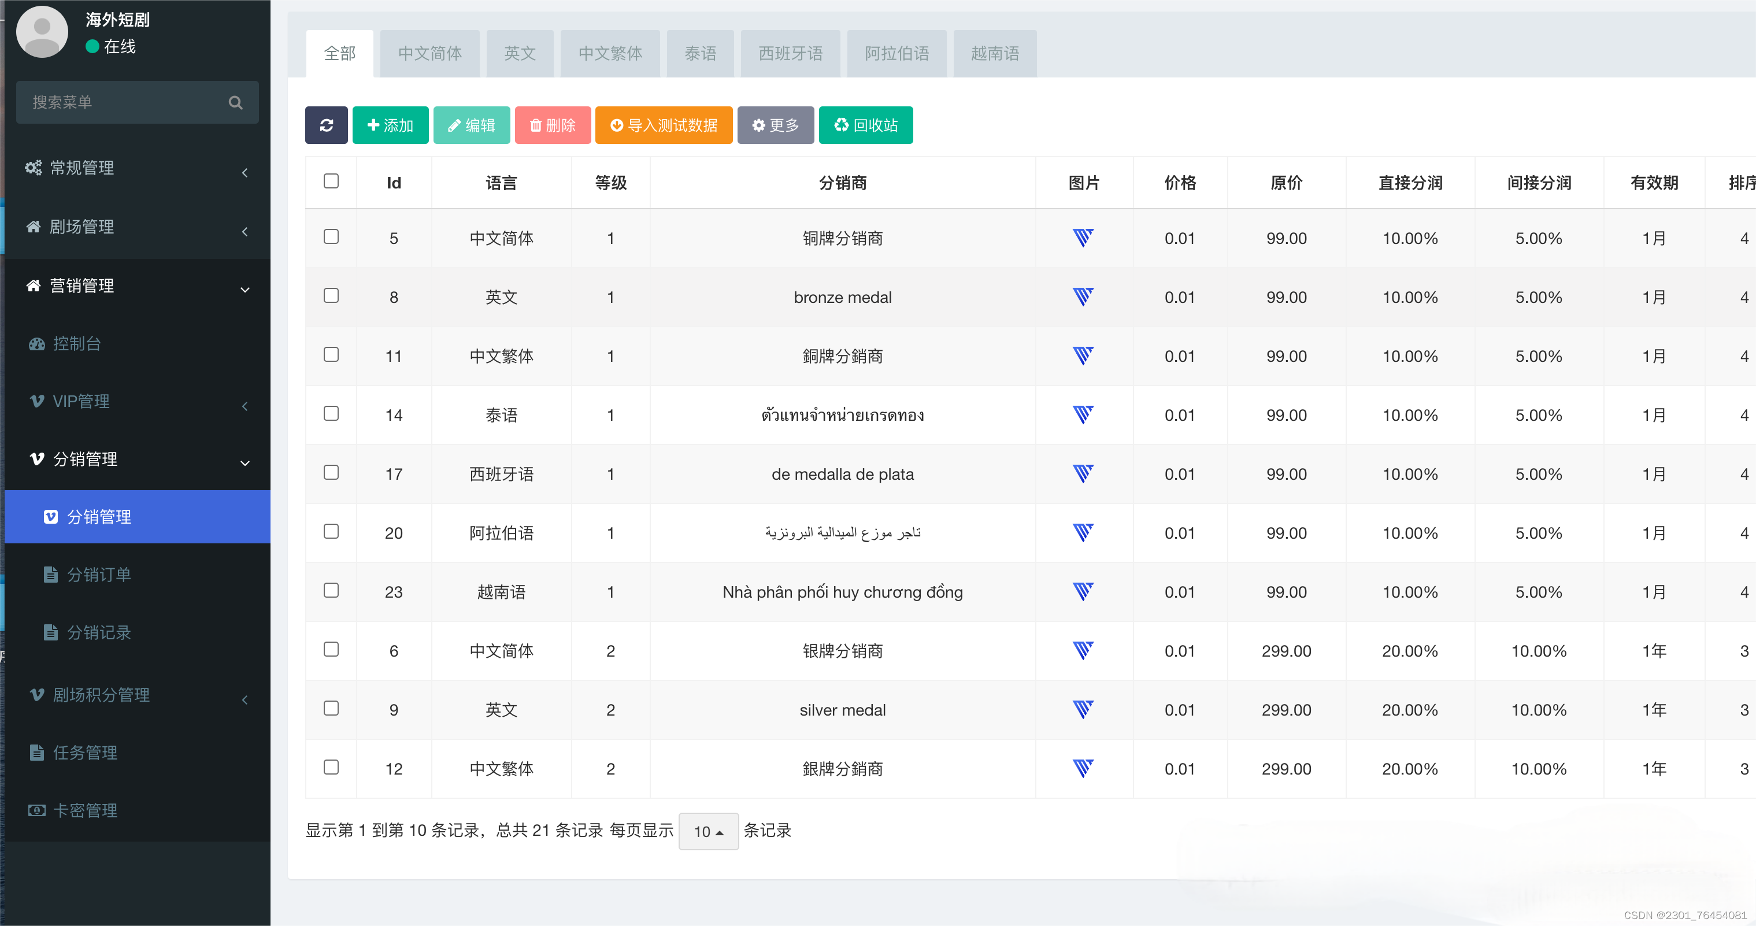Viewport: 1756px width, 926px height.
Task: Check the row with Id 8
Action: tap(331, 295)
